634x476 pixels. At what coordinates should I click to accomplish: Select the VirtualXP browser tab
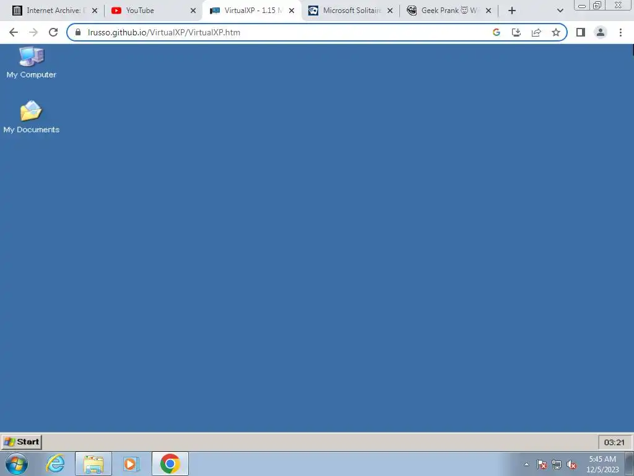coord(251,11)
